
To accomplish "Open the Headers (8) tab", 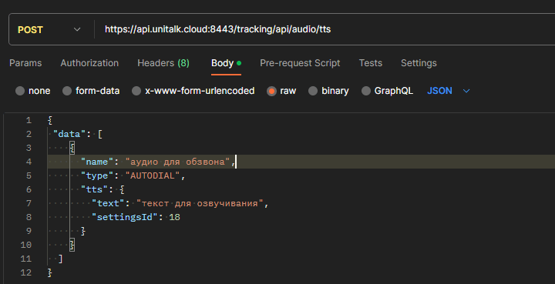I will [x=163, y=63].
